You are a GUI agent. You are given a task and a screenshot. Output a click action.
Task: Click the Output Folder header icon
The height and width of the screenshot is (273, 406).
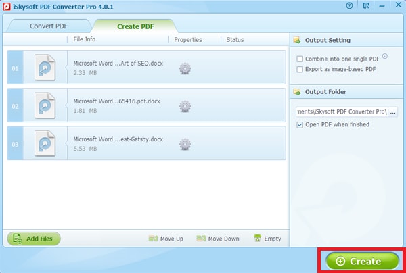click(297, 92)
